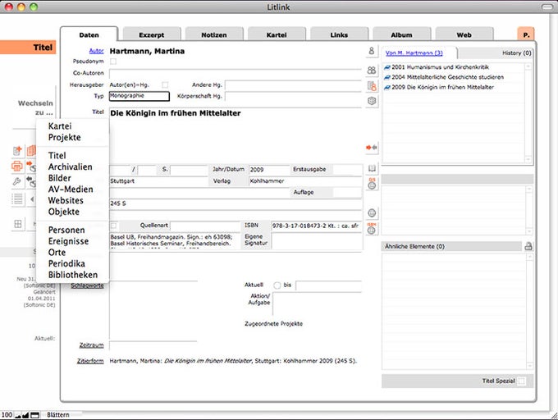558x420 pixels.
Task: Click the open book icon beside Erstausgabe
Action: (372, 168)
